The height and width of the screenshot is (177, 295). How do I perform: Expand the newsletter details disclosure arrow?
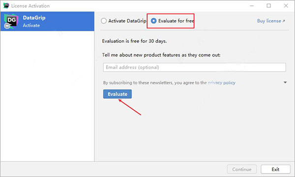pos(285,82)
